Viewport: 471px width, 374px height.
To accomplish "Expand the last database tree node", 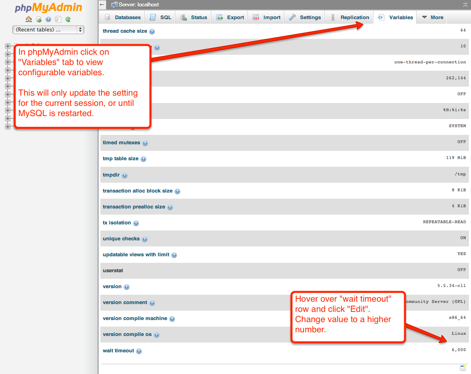I will click(7, 127).
